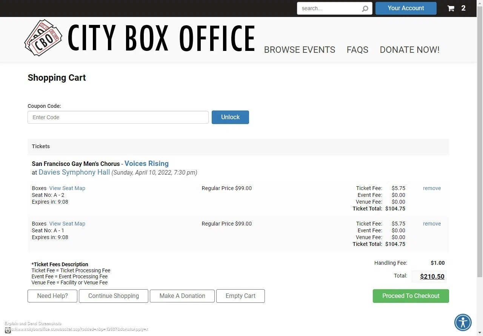The width and height of the screenshot is (483, 336).
Task: Remove the seat A - 1 ticket
Action: click(x=432, y=224)
